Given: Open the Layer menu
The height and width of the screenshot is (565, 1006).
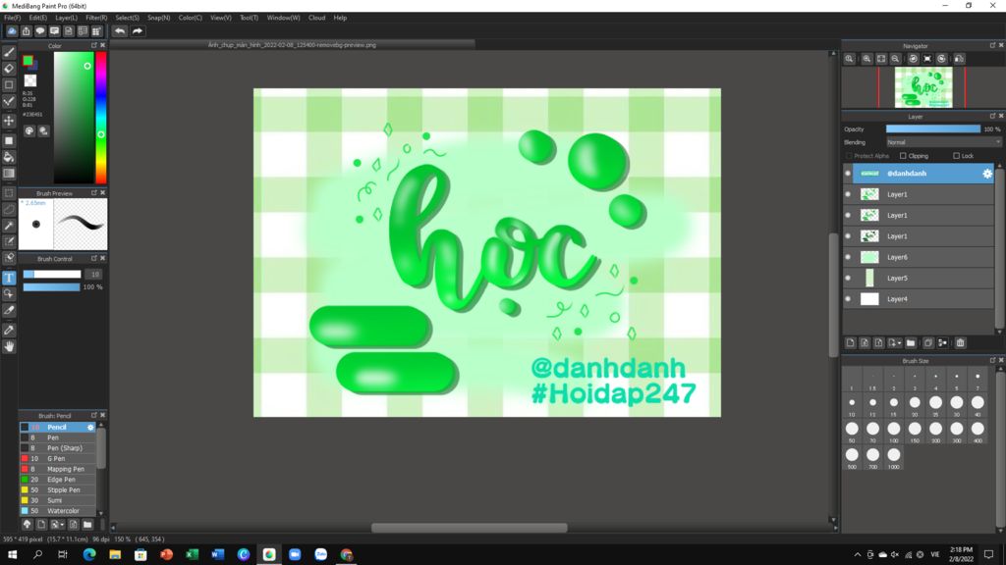Looking at the screenshot, I should point(66,18).
